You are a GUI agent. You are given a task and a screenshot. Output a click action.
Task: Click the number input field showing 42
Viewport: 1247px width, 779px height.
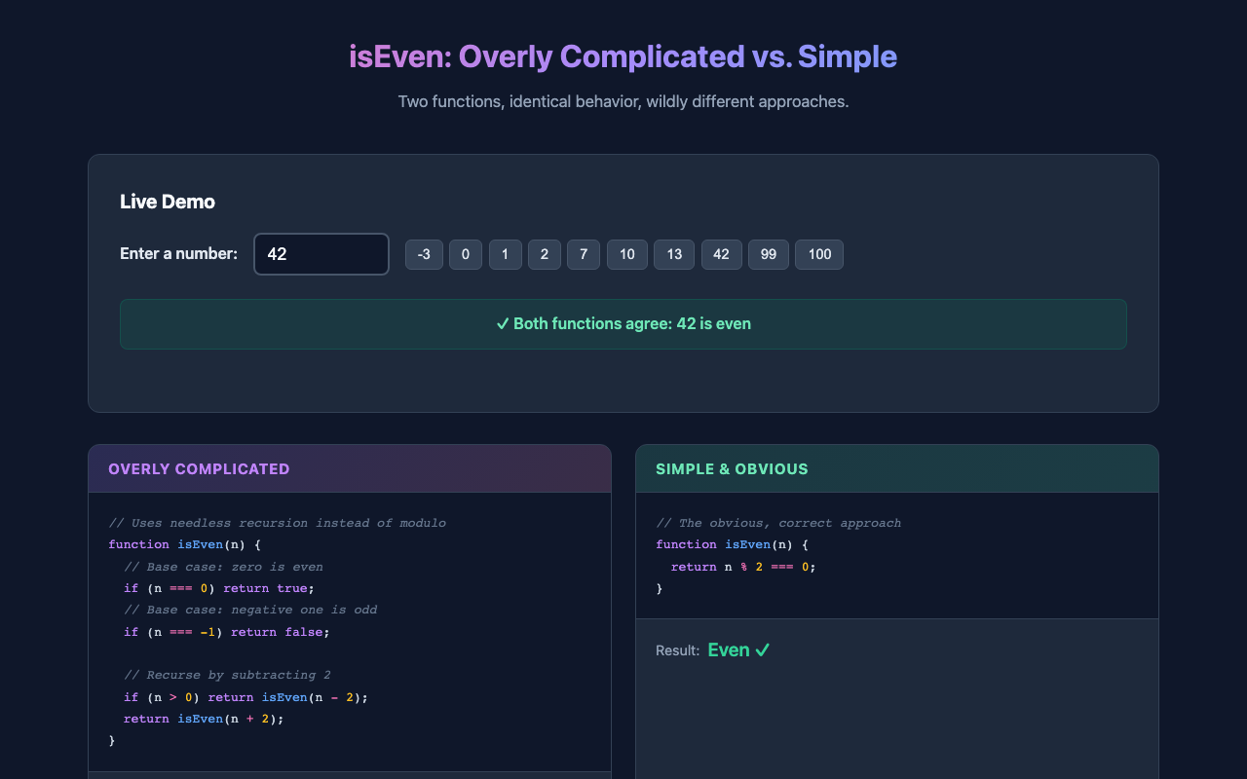tap(321, 254)
